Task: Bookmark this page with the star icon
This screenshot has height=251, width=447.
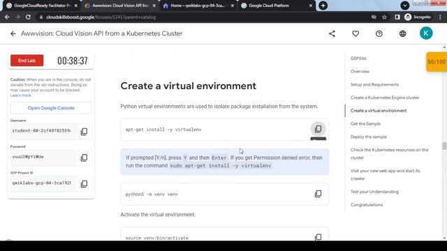Action: (384, 17)
